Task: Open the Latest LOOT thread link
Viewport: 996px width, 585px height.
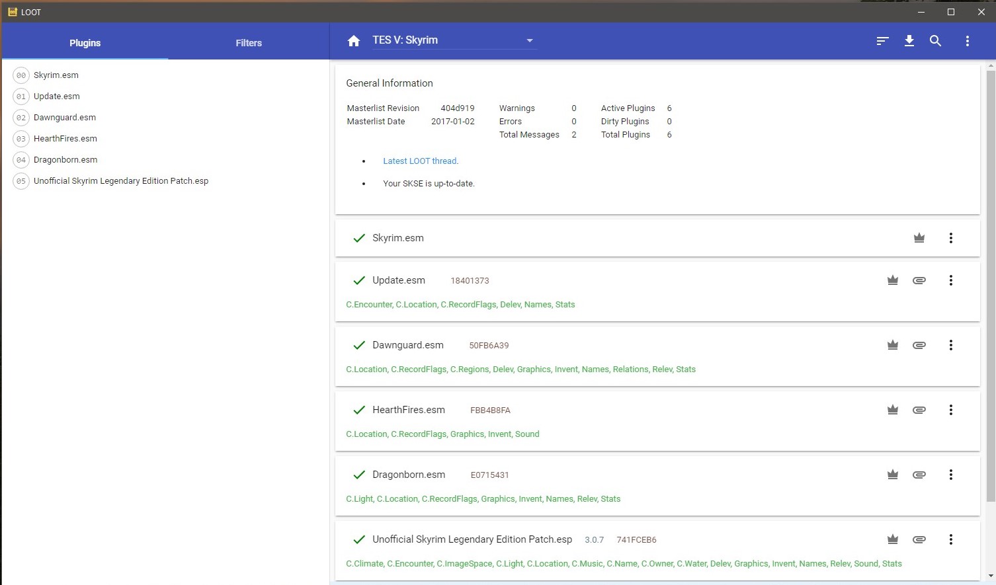Action: [x=420, y=161]
